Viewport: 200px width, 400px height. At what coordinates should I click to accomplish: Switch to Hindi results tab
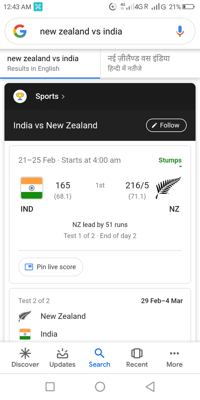(150, 64)
